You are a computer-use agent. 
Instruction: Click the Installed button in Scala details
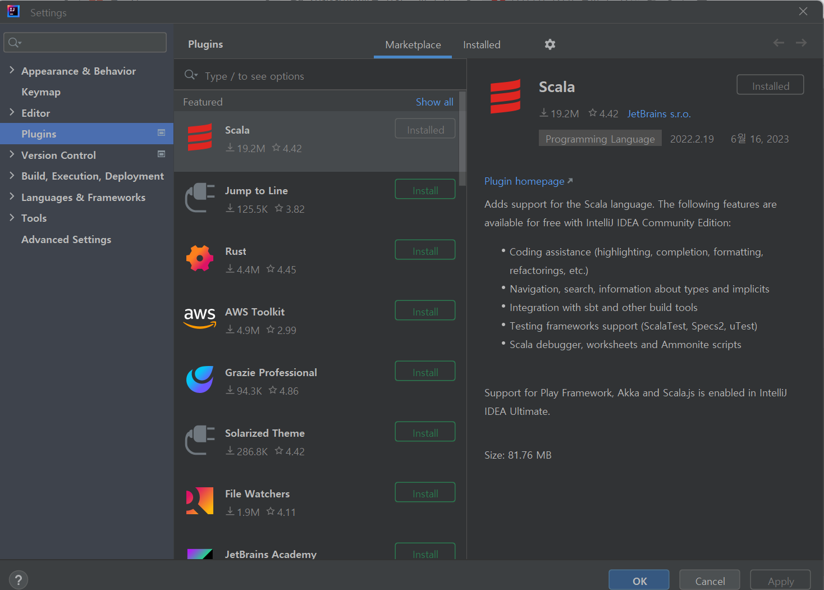click(770, 85)
